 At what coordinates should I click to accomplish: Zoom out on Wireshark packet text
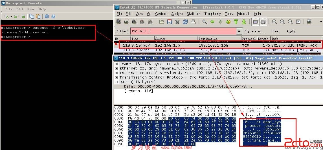coord(282,22)
